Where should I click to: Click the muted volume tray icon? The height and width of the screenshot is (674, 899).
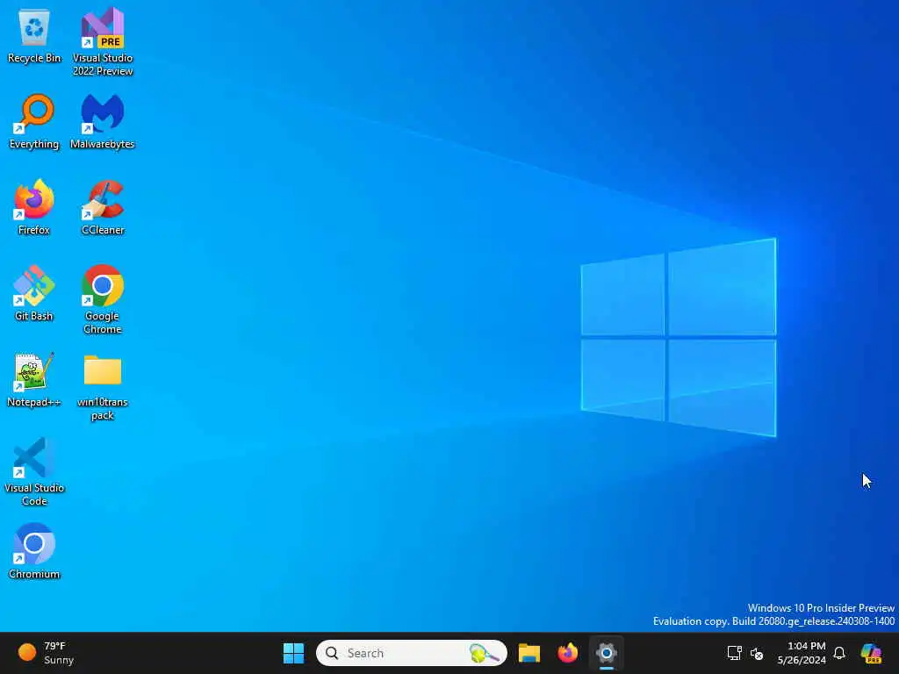pos(757,653)
